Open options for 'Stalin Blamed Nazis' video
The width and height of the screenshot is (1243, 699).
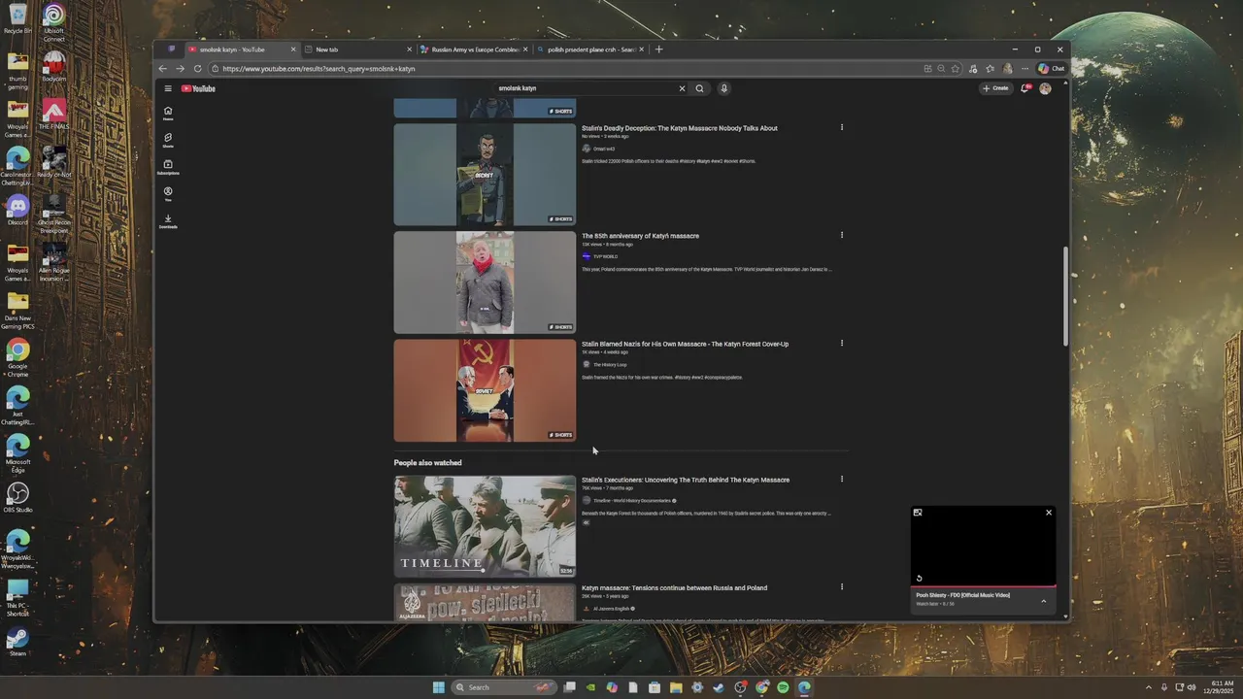(841, 343)
